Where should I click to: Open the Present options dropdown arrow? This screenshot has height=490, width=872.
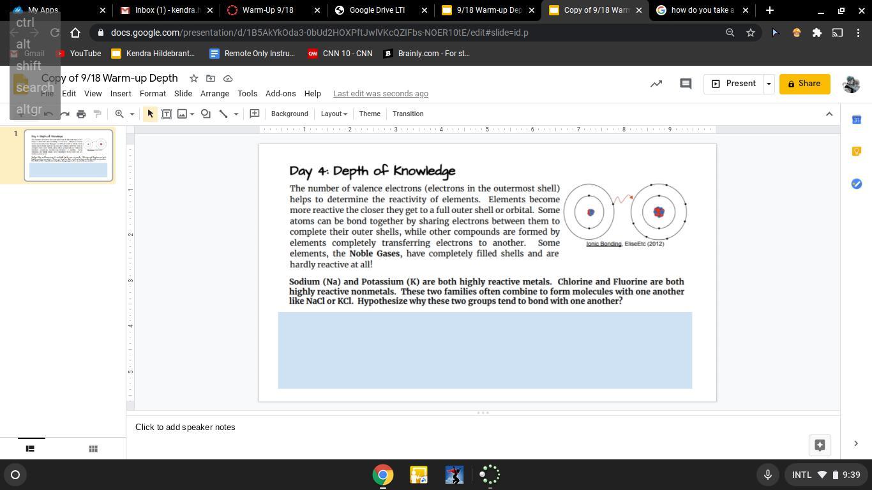[x=769, y=84]
